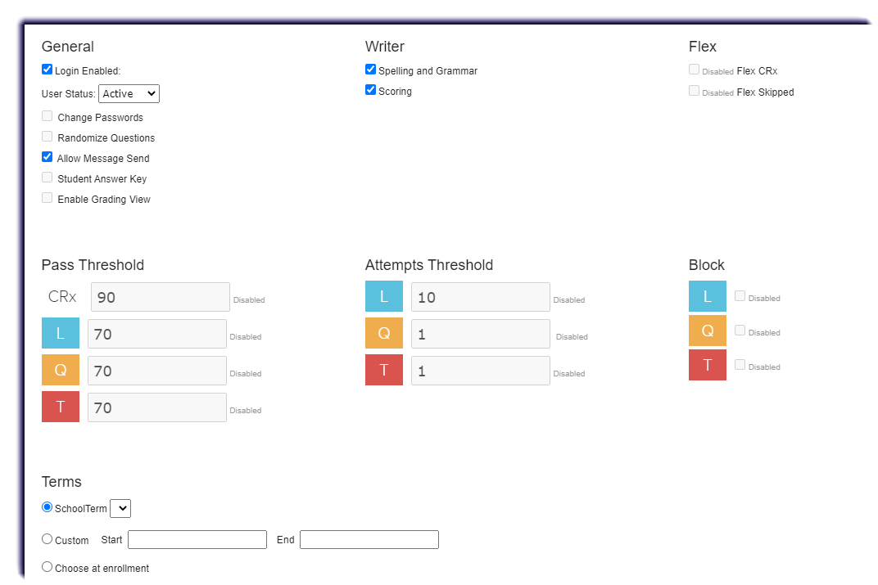878x585 pixels.
Task: Uncheck Allow Message Send
Action: coord(47,156)
